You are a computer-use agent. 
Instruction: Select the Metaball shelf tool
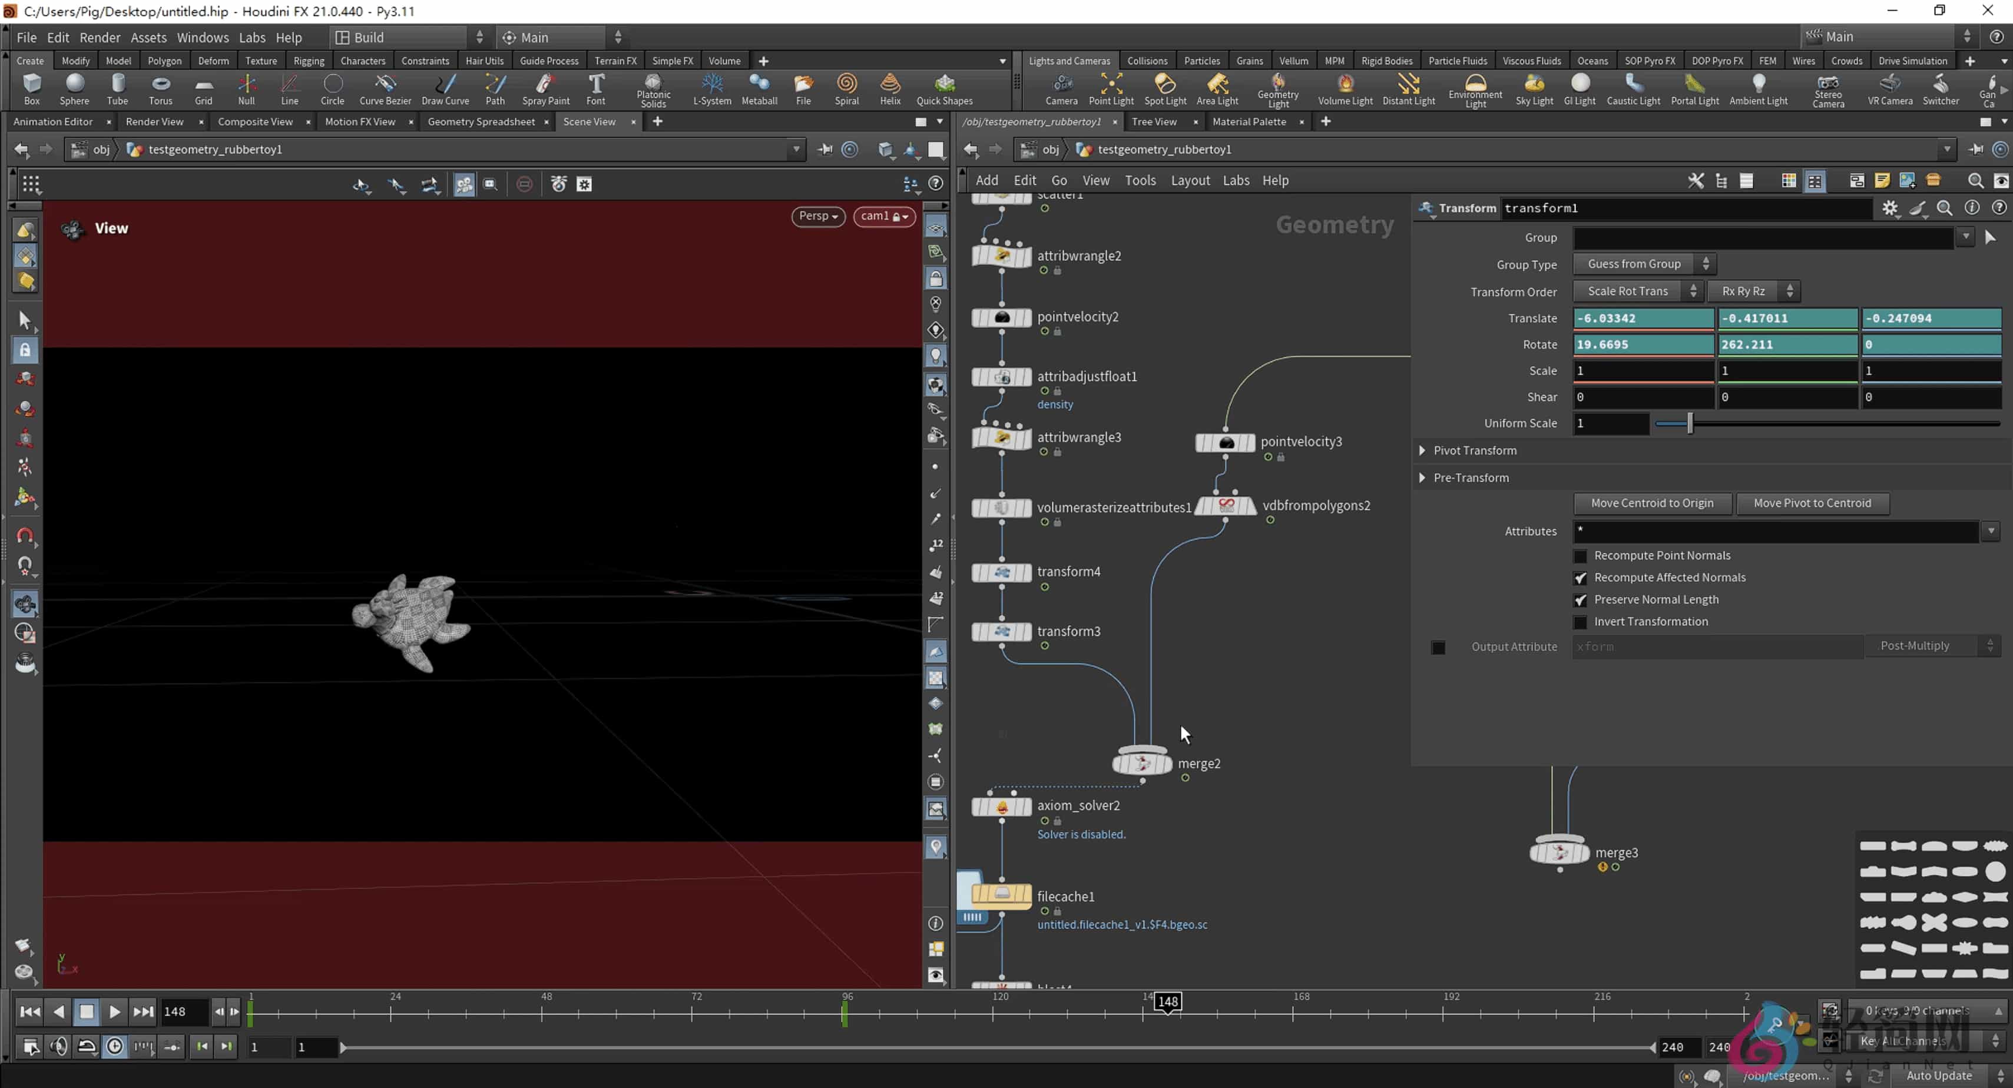(x=759, y=88)
